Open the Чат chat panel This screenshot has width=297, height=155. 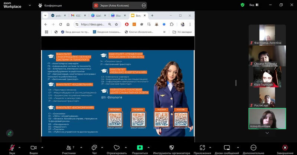pyautogui.click(x=94, y=149)
